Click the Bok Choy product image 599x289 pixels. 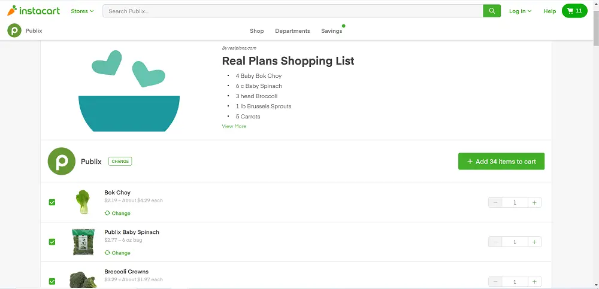pyautogui.click(x=83, y=202)
